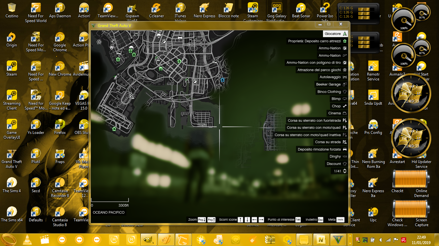Step through legend with the 1/41 arrows
439x246 pixels.
tap(345, 171)
